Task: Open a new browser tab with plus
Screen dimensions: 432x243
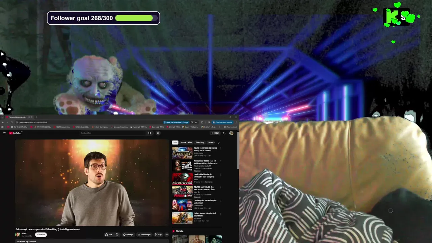Action: click(x=36, y=117)
